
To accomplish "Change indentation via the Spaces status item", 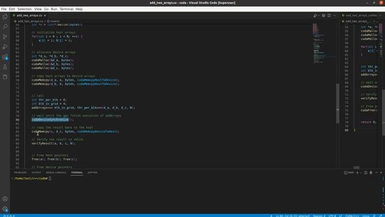I will click(319, 216).
